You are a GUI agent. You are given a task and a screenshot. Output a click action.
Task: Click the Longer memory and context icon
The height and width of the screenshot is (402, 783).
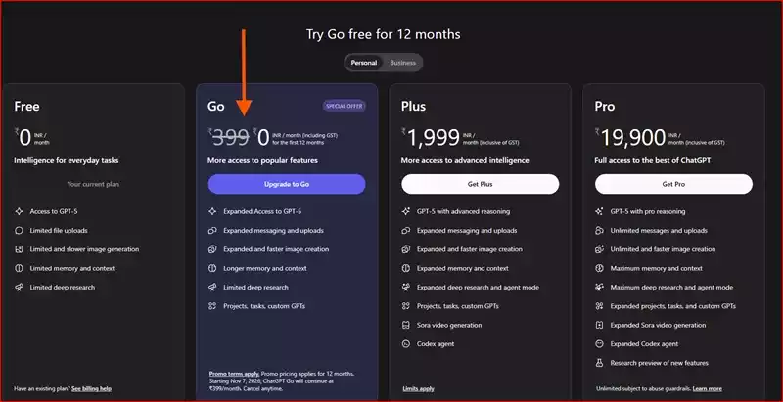tap(212, 268)
